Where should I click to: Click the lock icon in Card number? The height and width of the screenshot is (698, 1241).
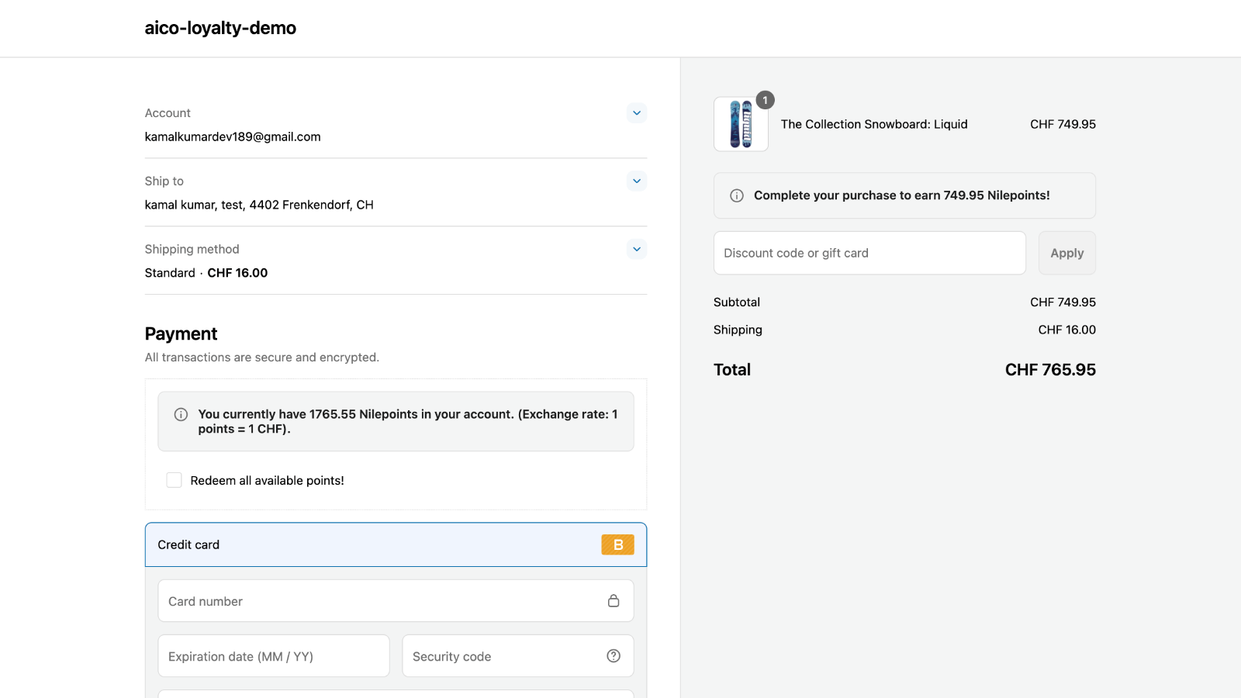pos(614,601)
